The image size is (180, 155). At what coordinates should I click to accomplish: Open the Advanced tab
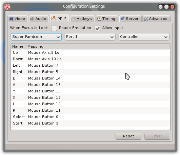(x=156, y=19)
